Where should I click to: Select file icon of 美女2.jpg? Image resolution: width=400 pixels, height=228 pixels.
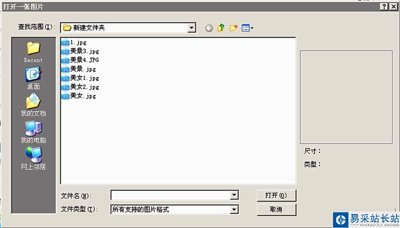pyautogui.click(x=65, y=87)
